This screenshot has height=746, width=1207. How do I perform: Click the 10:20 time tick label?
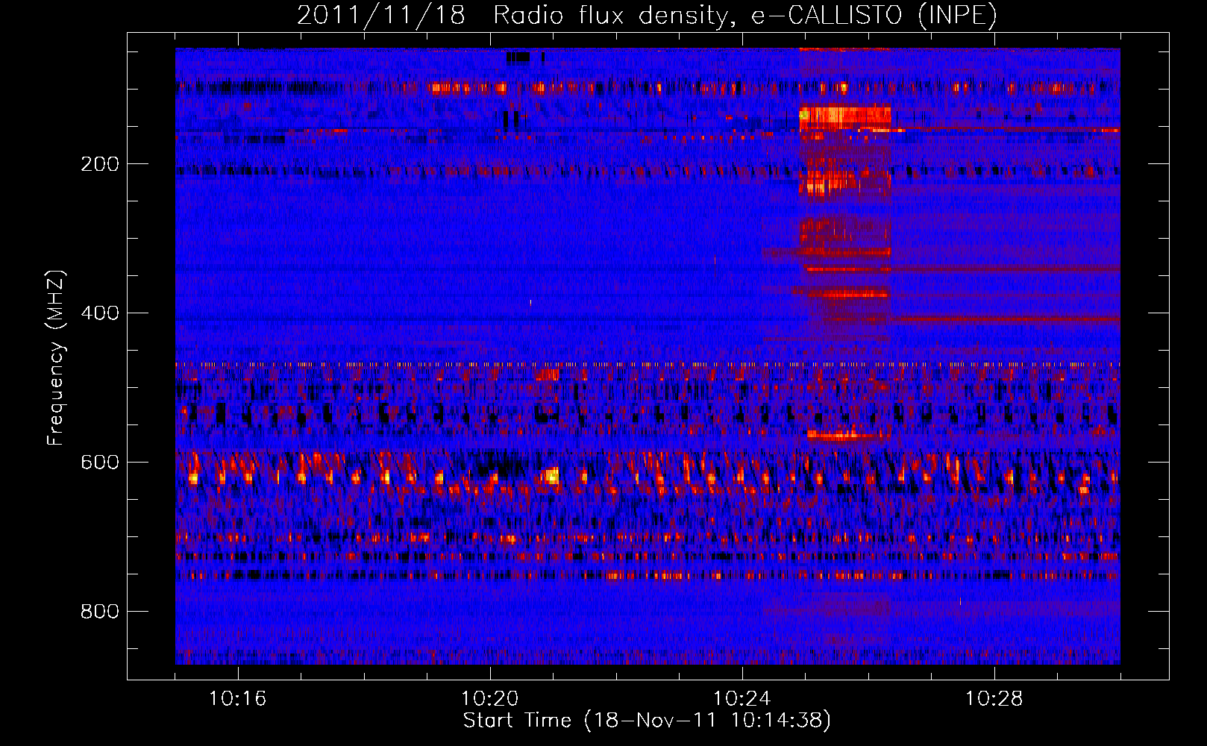click(490, 699)
